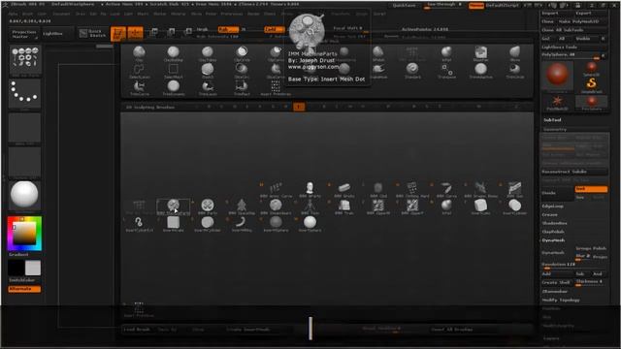
Task: Pick the ClipCircle brush
Action: (242, 54)
